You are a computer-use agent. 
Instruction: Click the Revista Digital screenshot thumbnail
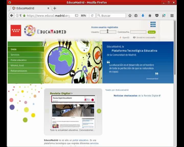[73, 112]
